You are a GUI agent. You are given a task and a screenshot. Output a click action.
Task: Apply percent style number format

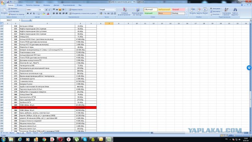(x=105, y=13)
